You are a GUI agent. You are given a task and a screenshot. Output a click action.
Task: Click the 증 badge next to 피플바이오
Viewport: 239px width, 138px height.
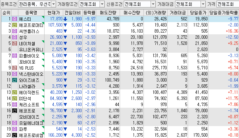point(15,56)
